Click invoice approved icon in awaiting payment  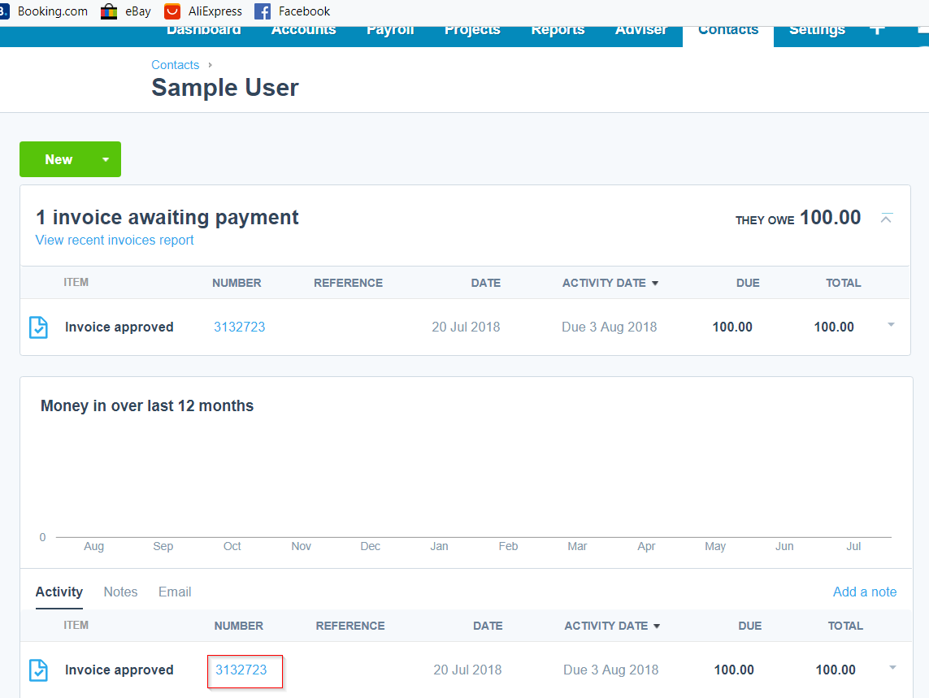click(38, 327)
